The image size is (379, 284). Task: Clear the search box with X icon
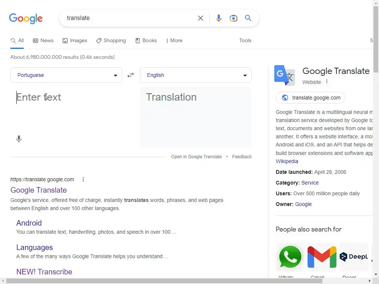[x=200, y=18]
